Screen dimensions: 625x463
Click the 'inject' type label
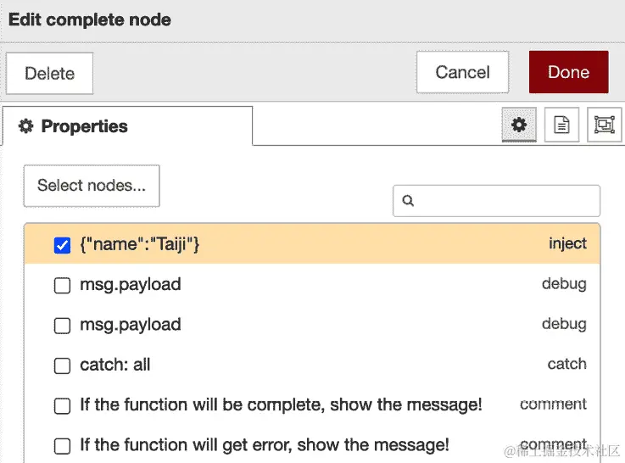567,243
